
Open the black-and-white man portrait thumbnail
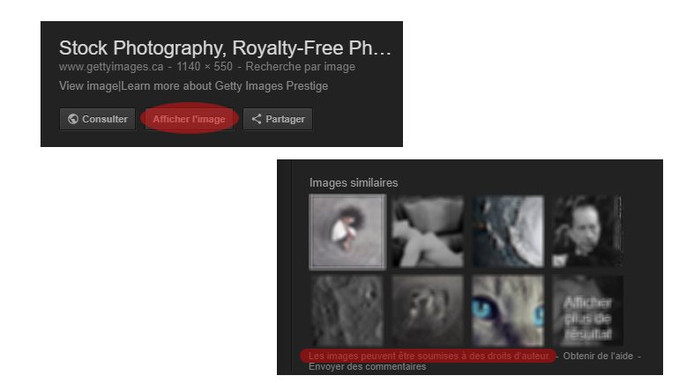(x=587, y=232)
